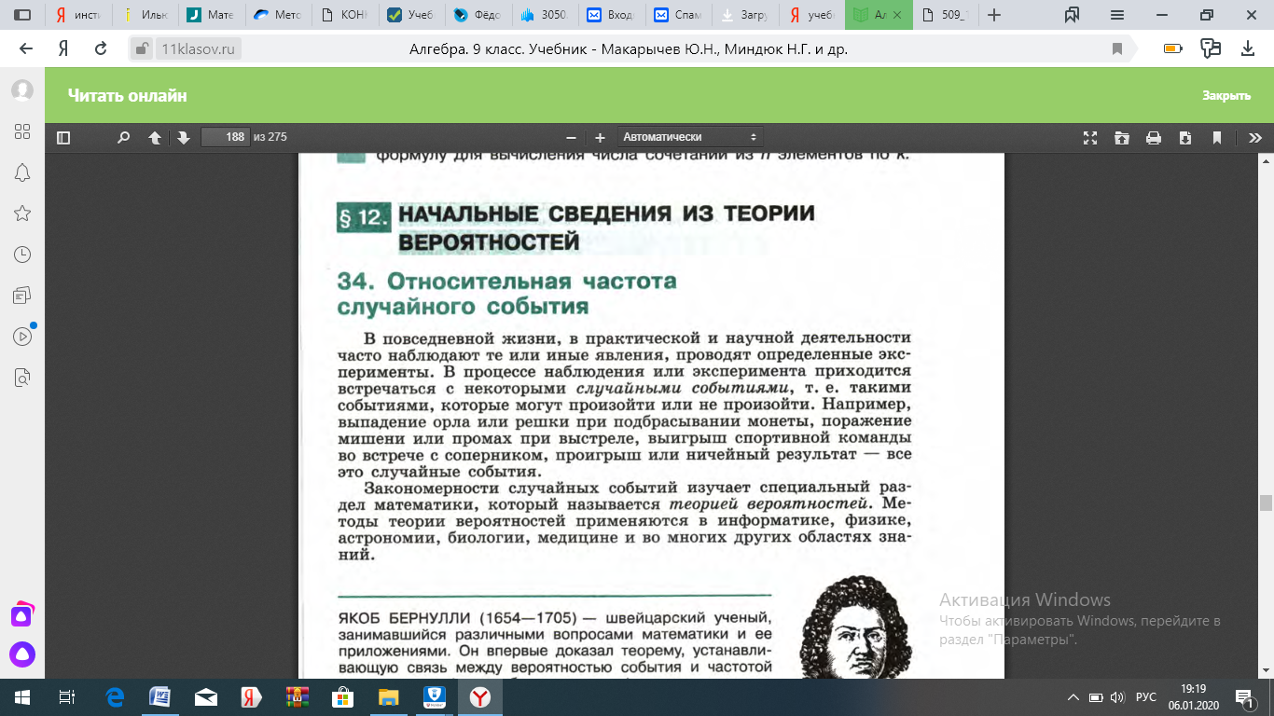Screen dimensions: 1274x716
Task: Click the 11klasov.ru address field
Action: [x=199, y=49]
